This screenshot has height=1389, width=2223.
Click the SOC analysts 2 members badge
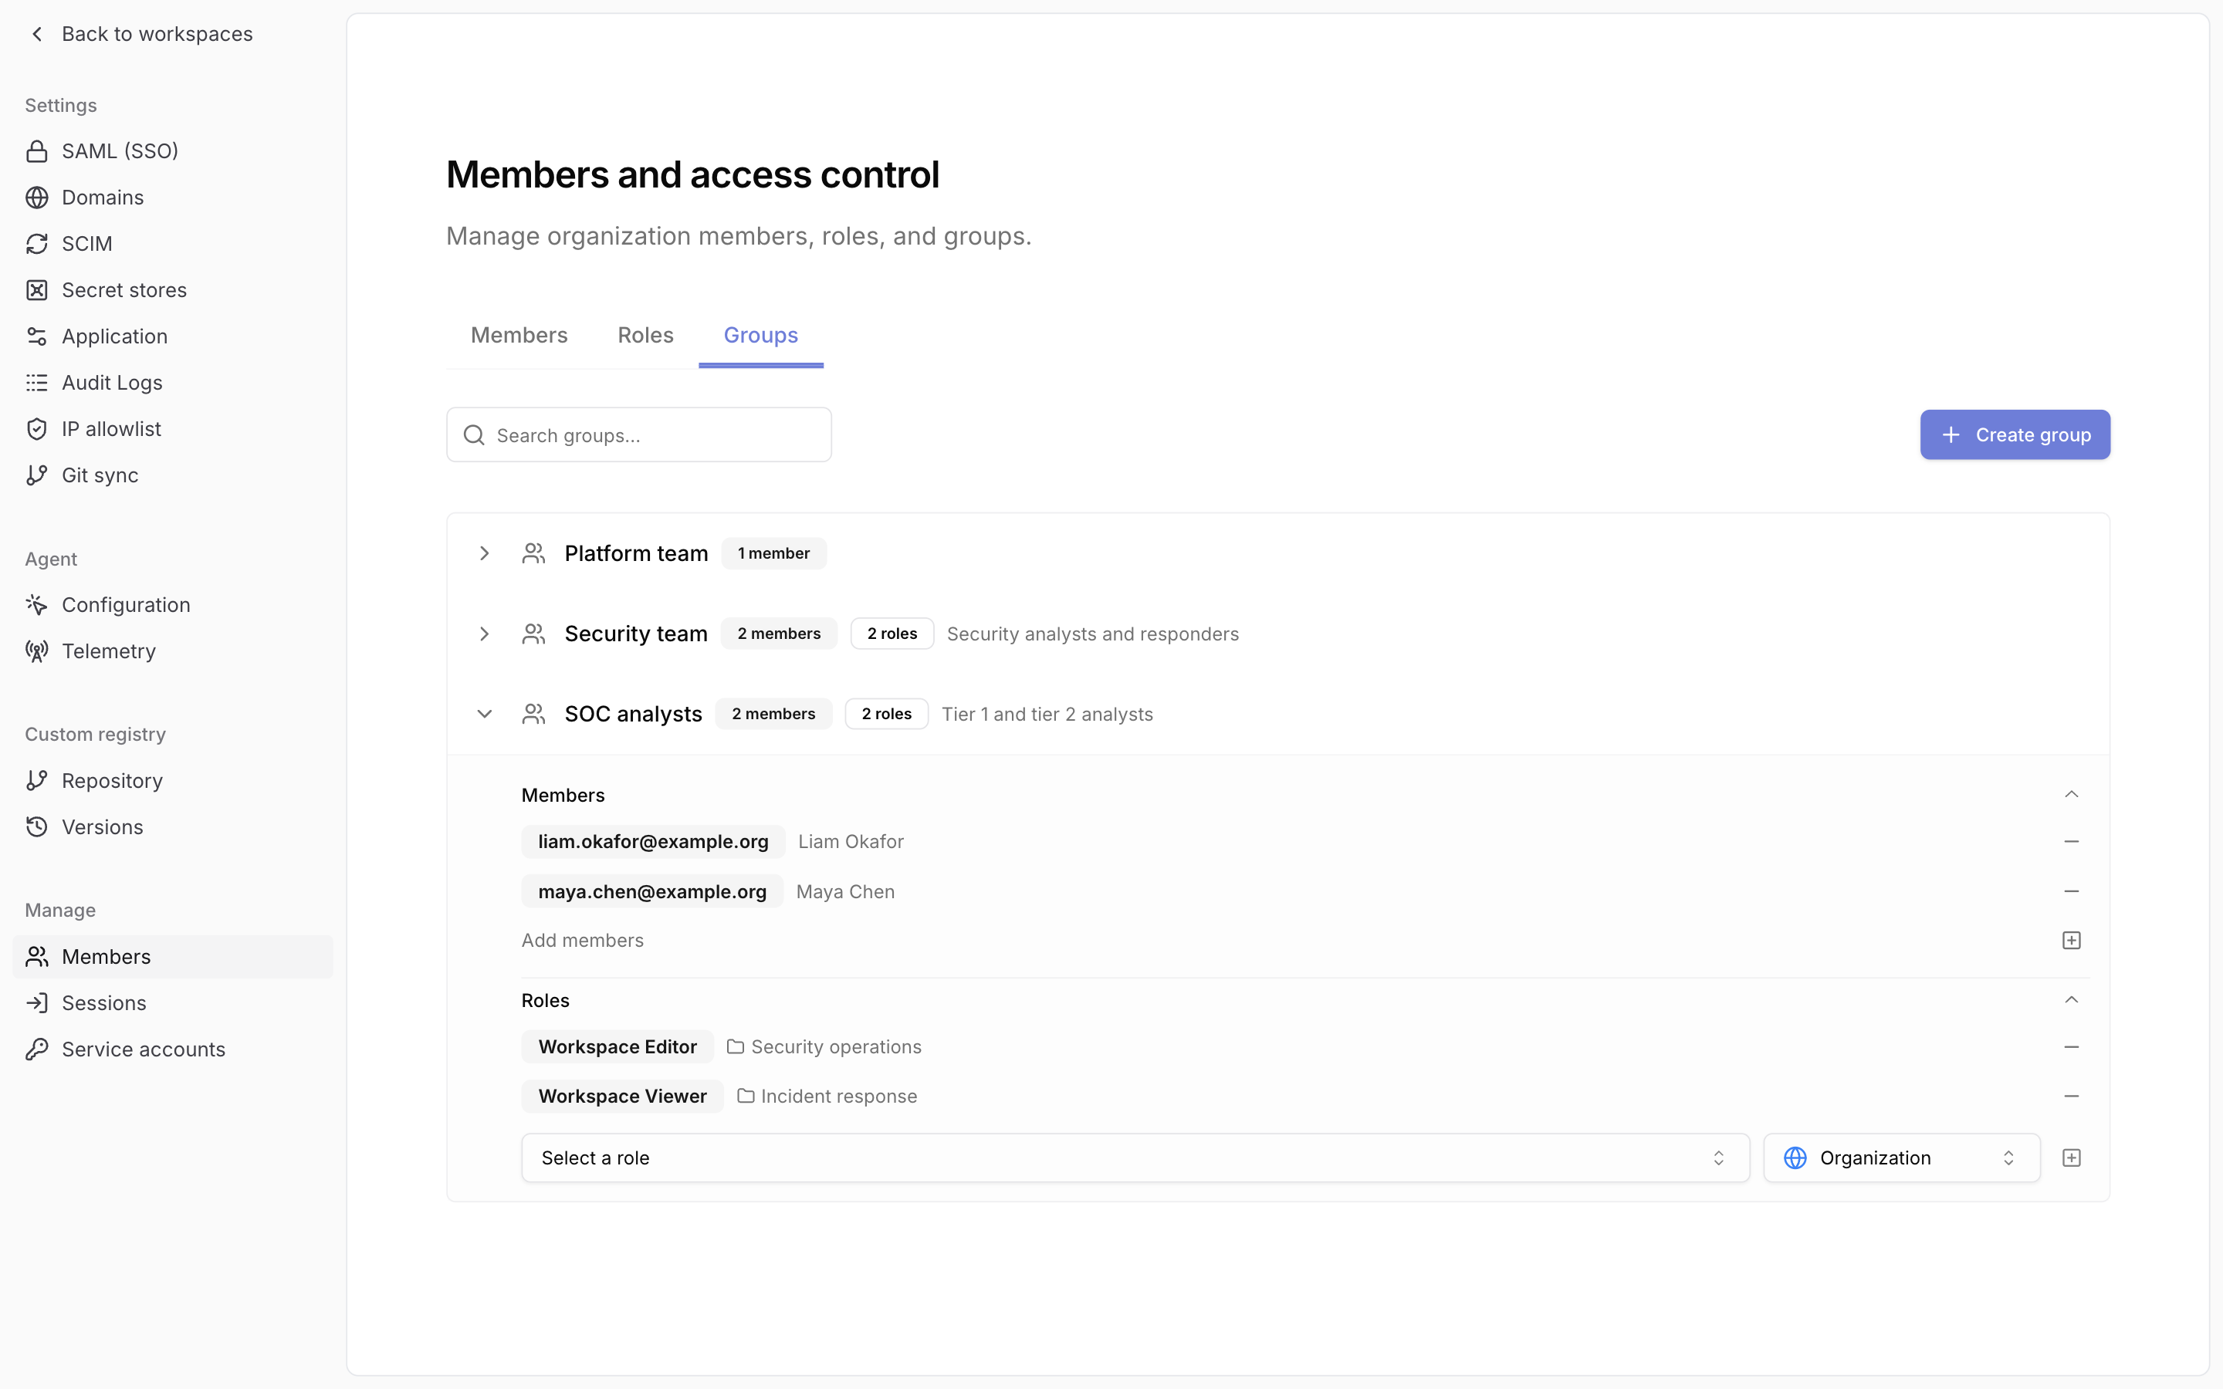pos(773,714)
